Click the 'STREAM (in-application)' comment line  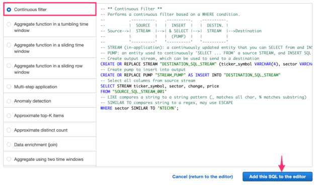coord(206,47)
